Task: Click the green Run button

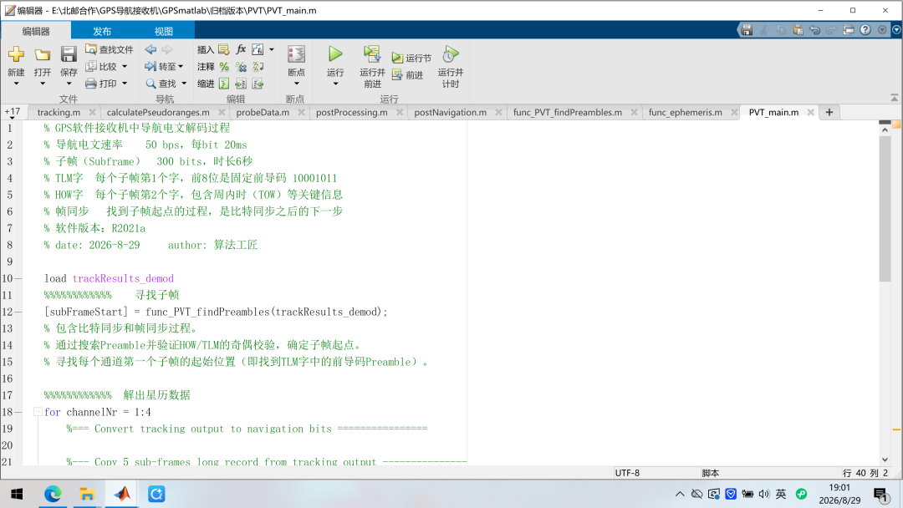Action: point(335,54)
